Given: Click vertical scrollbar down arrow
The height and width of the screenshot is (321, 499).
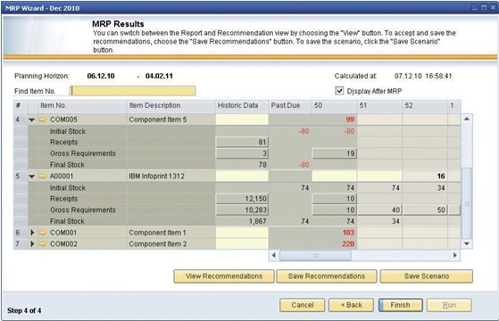Looking at the screenshot, I should click(467, 243).
